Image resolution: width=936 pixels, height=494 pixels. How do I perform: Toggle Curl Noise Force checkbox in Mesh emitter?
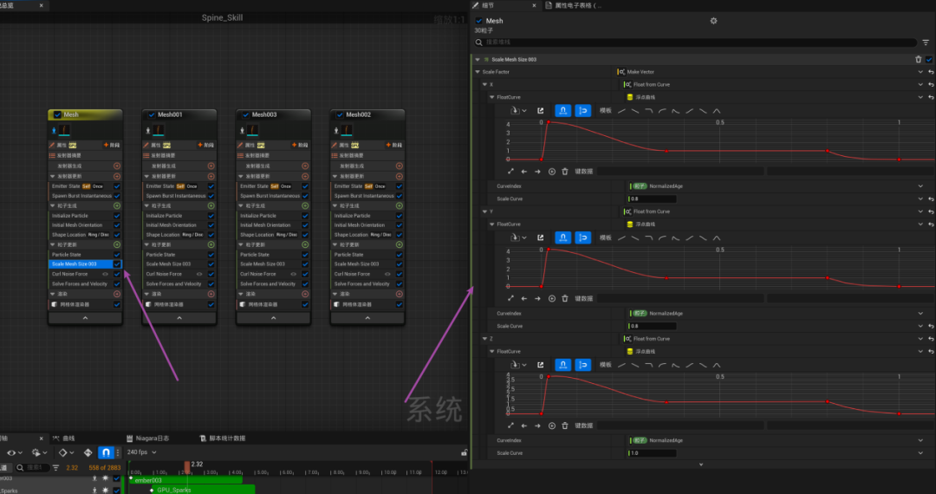click(117, 275)
